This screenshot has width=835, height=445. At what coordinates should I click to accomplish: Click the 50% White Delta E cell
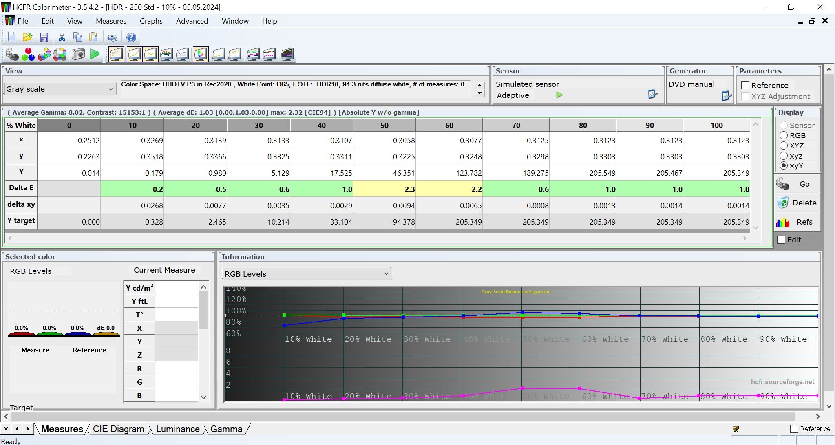(x=384, y=189)
